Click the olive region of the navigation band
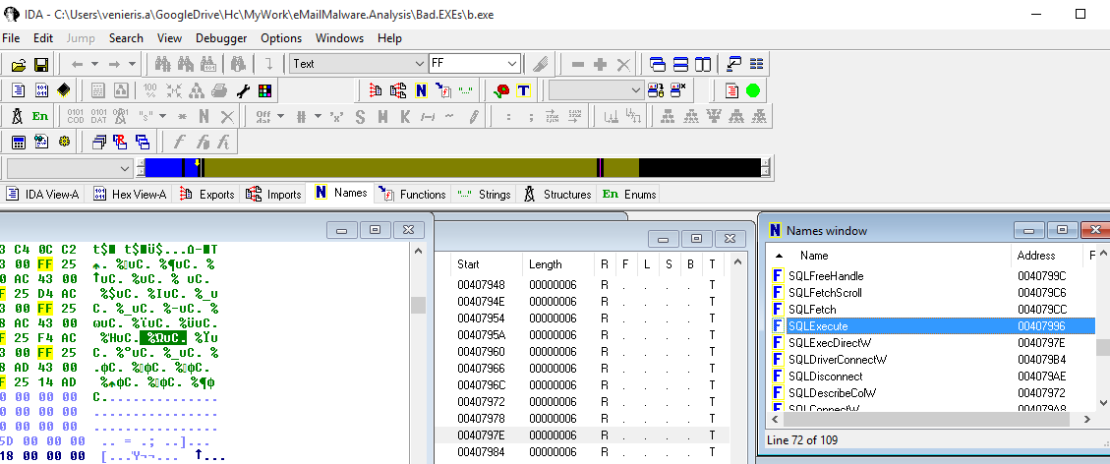Viewport: 1110px width, 464px height. (393, 168)
